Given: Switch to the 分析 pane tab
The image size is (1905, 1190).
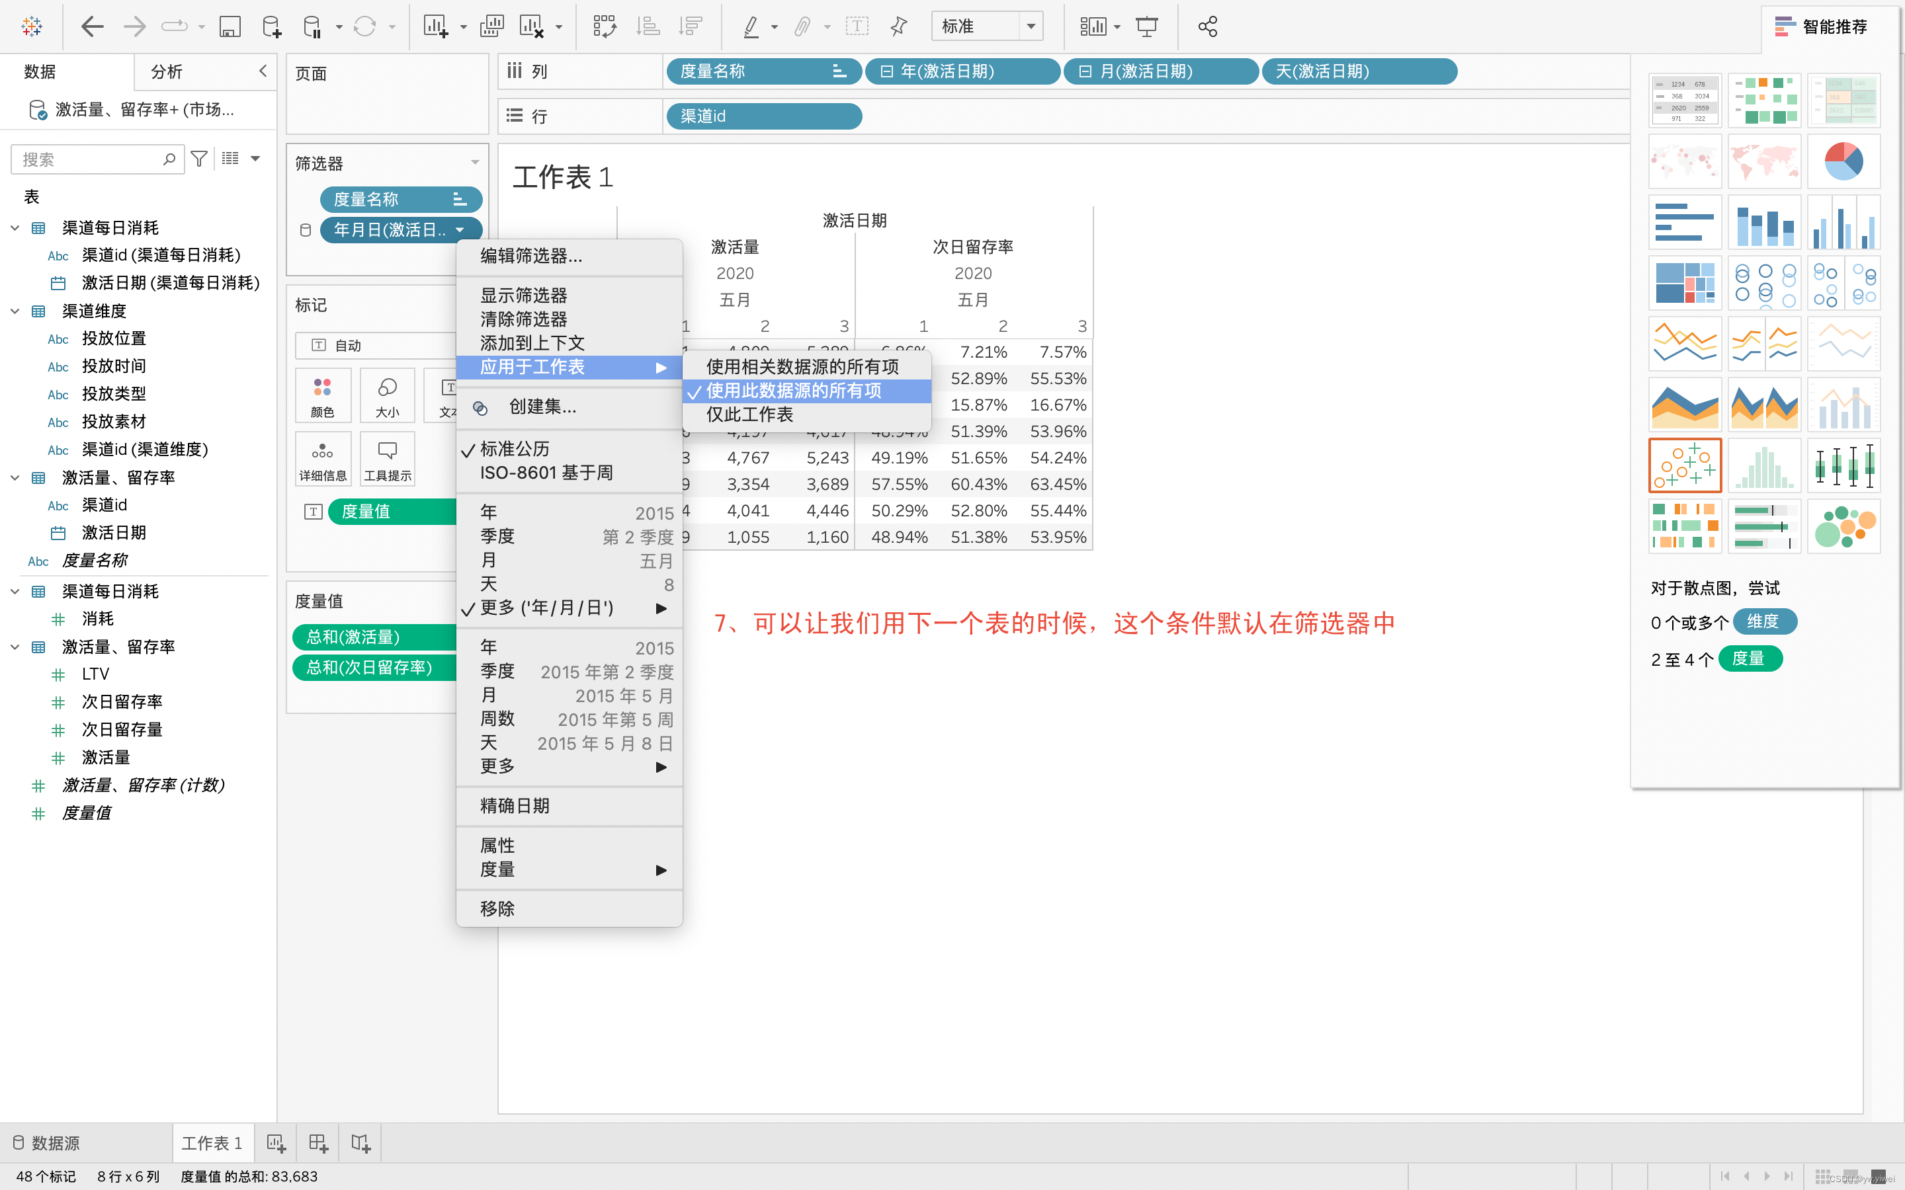Looking at the screenshot, I should point(167,71).
